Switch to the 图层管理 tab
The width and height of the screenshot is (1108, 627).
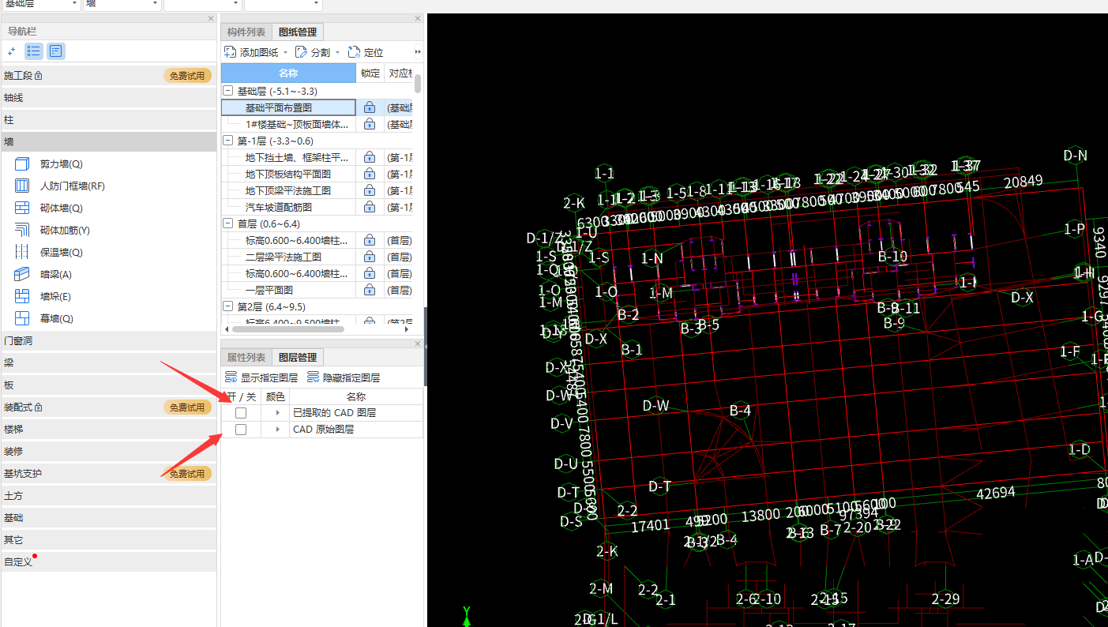click(298, 358)
